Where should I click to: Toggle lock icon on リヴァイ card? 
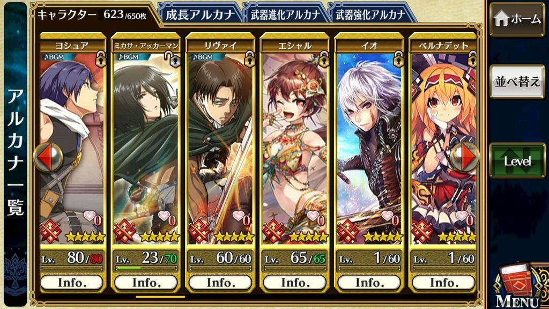click(250, 59)
